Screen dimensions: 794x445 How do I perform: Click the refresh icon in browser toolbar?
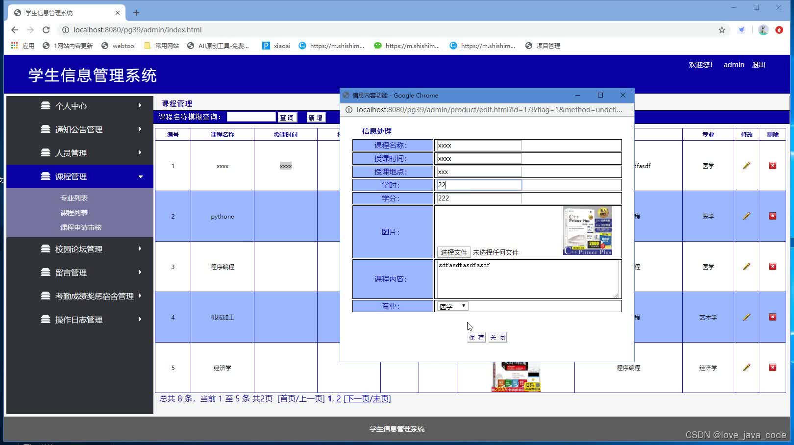pos(46,29)
